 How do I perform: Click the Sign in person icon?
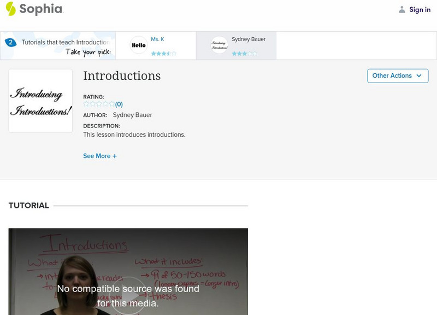coord(401,9)
